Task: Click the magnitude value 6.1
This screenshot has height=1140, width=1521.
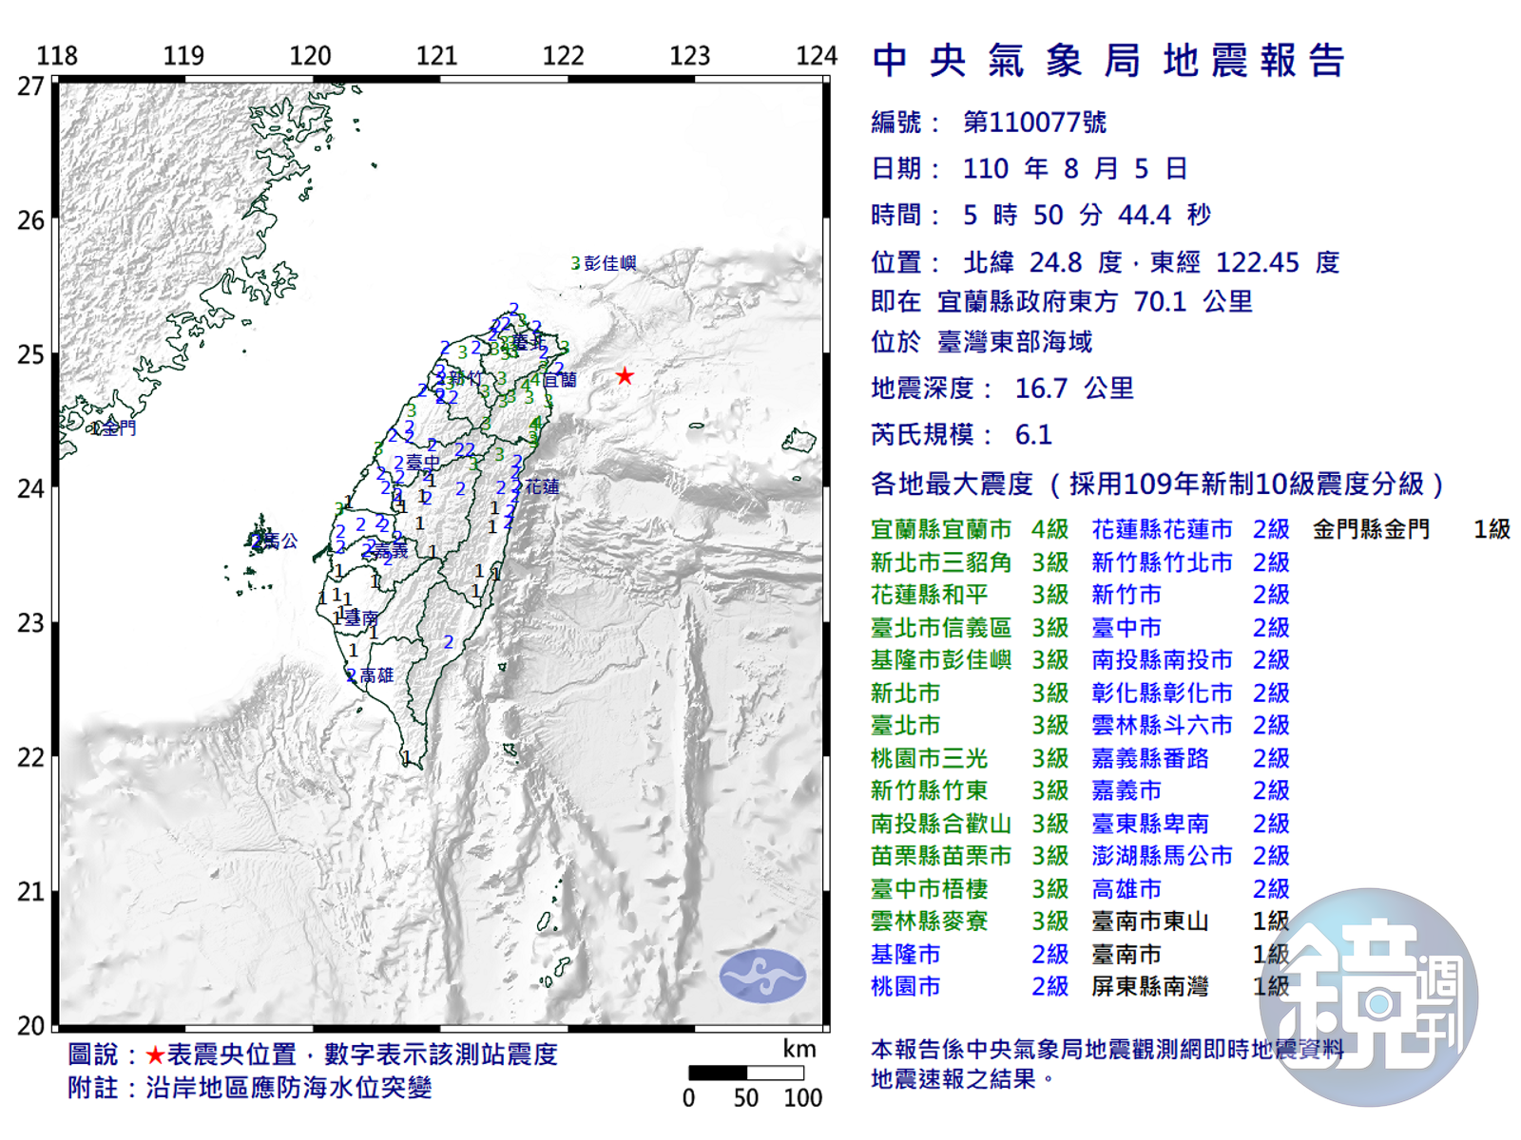Action: coord(1033,435)
